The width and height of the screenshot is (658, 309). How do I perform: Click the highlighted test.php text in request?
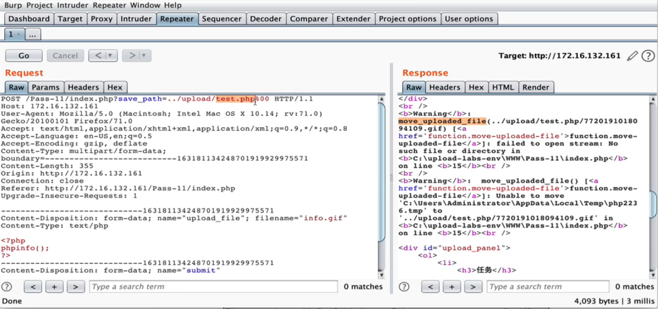pos(235,99)
